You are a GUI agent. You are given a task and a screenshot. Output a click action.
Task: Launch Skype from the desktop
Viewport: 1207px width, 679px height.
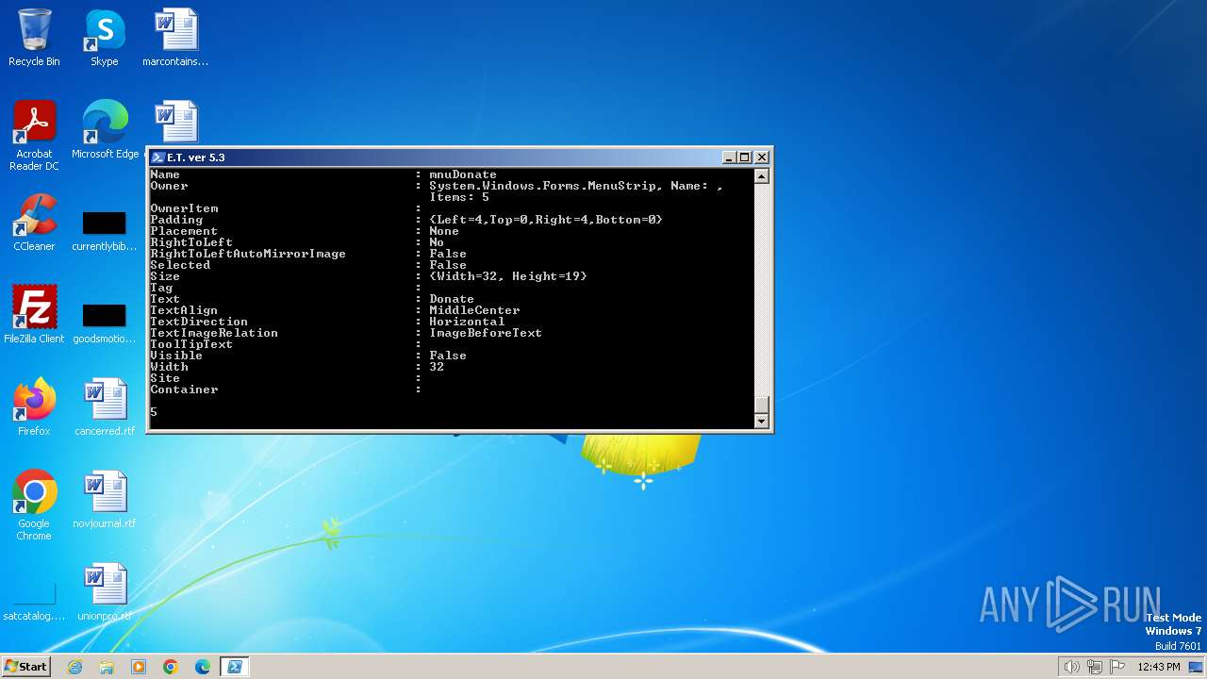point(105,38)
